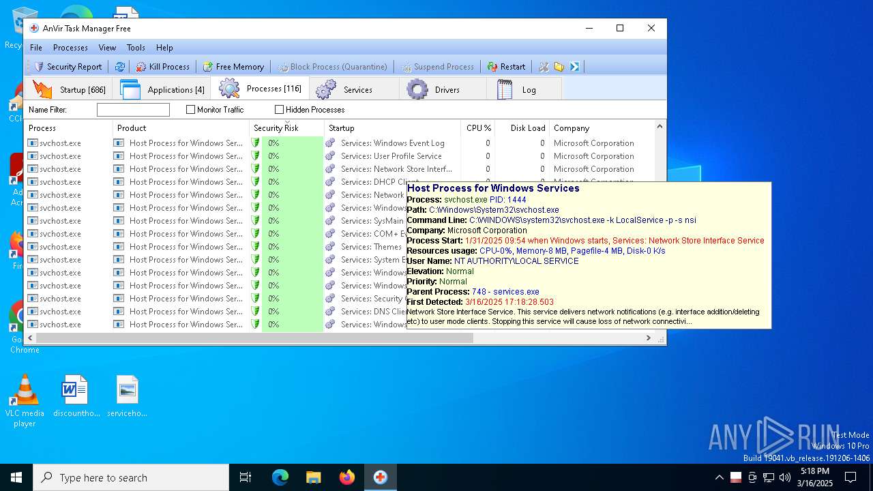Sort by the CPU % column header
Viewport: 873px width, 491px height.
(x=478, y=128)
